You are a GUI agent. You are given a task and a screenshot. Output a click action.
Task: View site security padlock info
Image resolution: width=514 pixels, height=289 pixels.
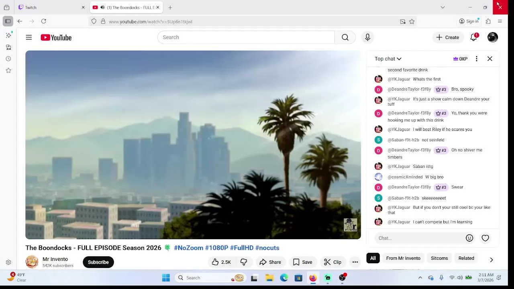point(103,22)
